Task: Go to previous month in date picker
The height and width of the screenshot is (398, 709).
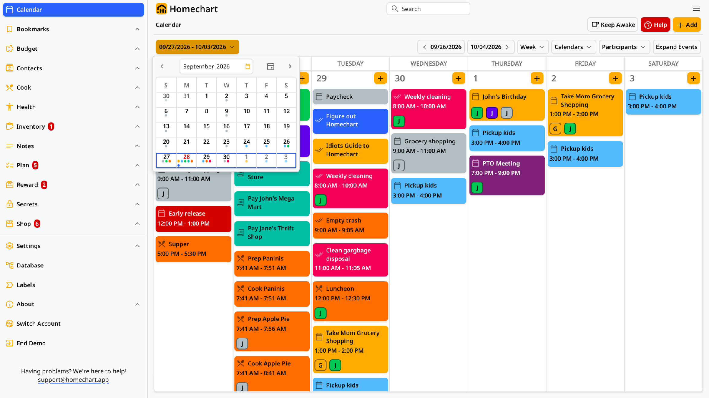Action: coord(162,66)
